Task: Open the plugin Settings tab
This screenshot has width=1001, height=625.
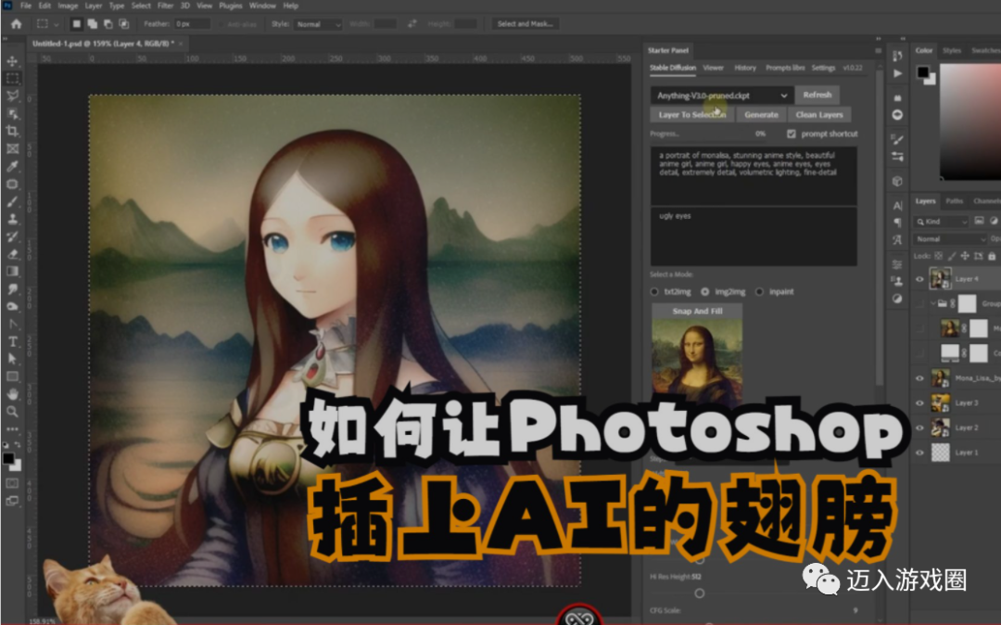Action: pos(823,68)
